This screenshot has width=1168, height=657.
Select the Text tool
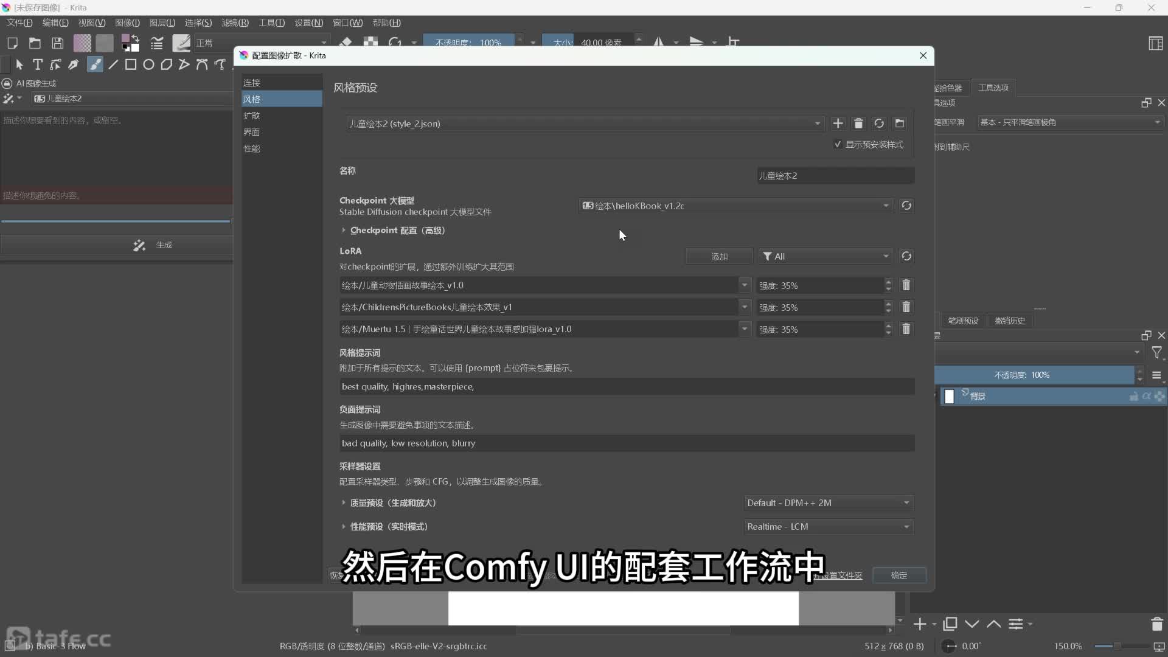[x=38, y=64]
